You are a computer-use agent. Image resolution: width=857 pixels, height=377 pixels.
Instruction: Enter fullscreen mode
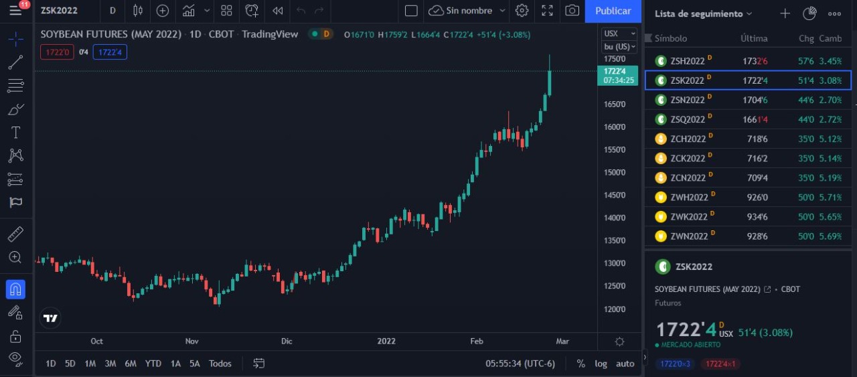coord(548,11)
